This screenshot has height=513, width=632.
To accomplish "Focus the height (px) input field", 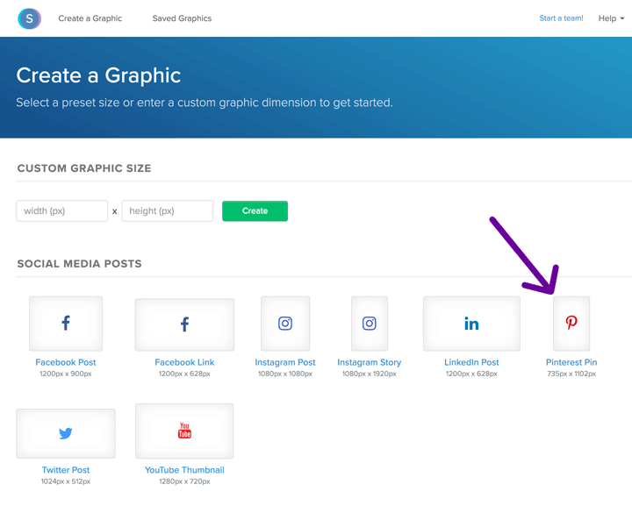I will [x=168, y=210].
